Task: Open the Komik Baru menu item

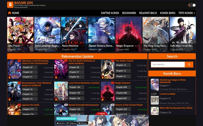Action: tap(167, 13)
